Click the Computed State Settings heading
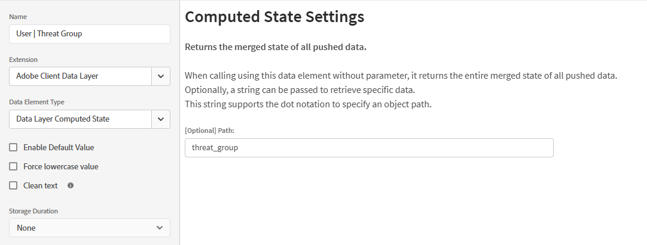The height and width of the screenshot is (245, 647). tap(274, 17)
